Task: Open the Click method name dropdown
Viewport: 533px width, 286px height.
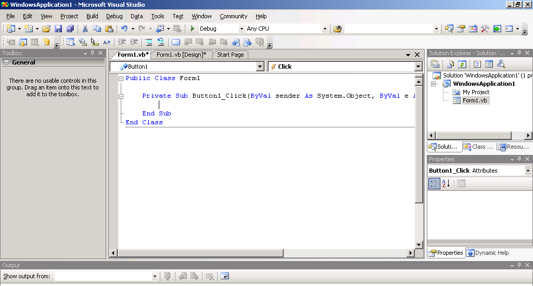Action: (x=418, y=67)
